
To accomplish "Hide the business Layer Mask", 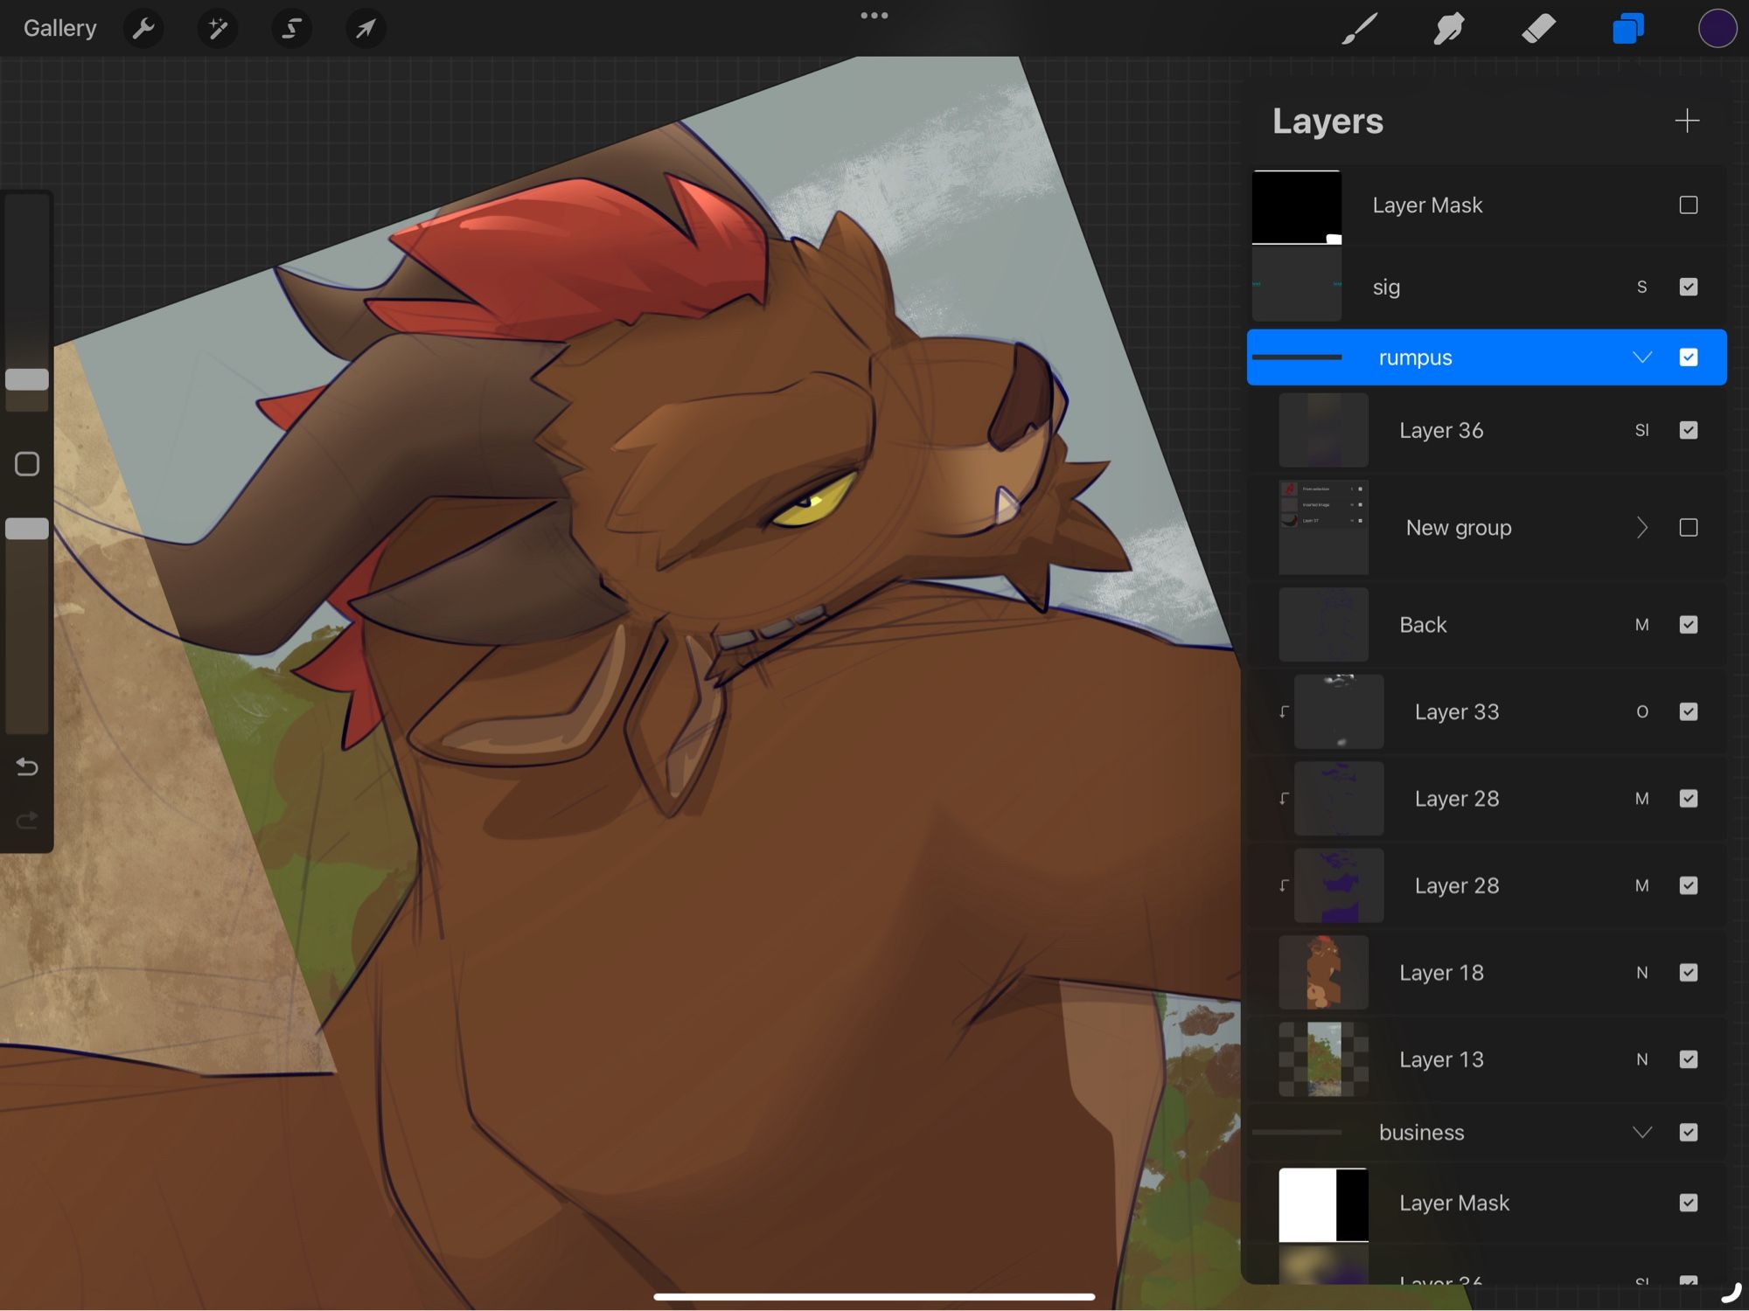I will (x=1689, y=1203).
